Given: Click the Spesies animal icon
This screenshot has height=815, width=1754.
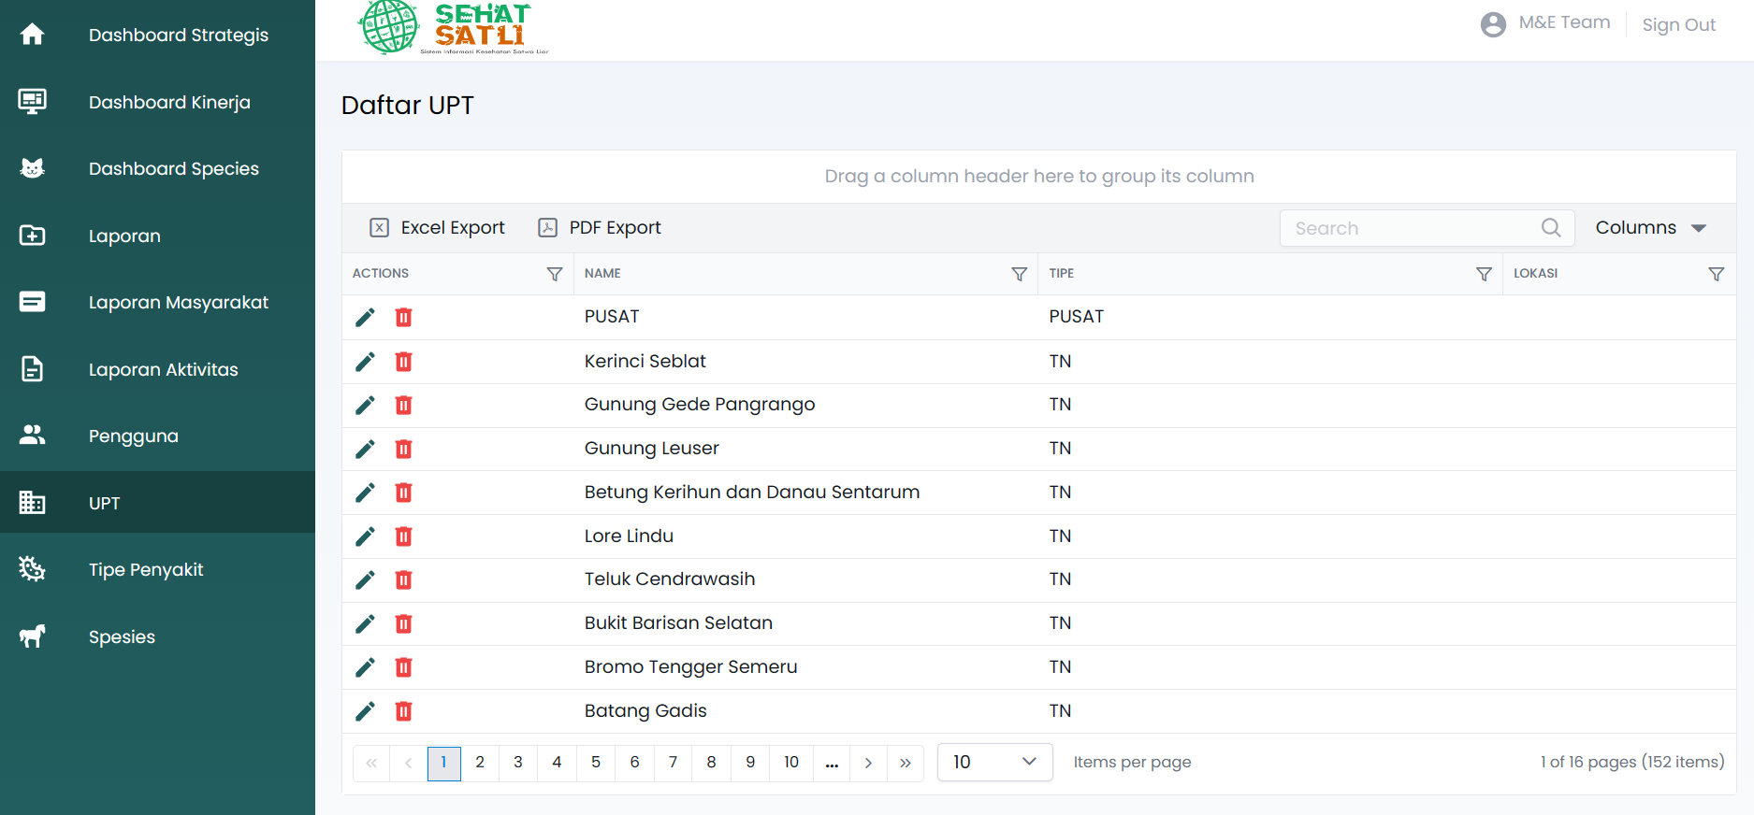Looking at the screenshot, I should pos(32,636).
